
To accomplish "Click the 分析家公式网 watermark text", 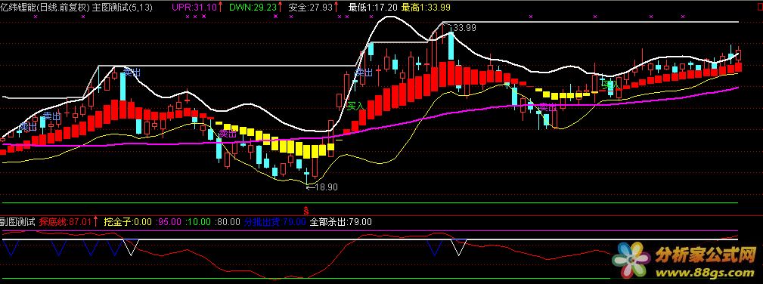I will coord(707,254).
